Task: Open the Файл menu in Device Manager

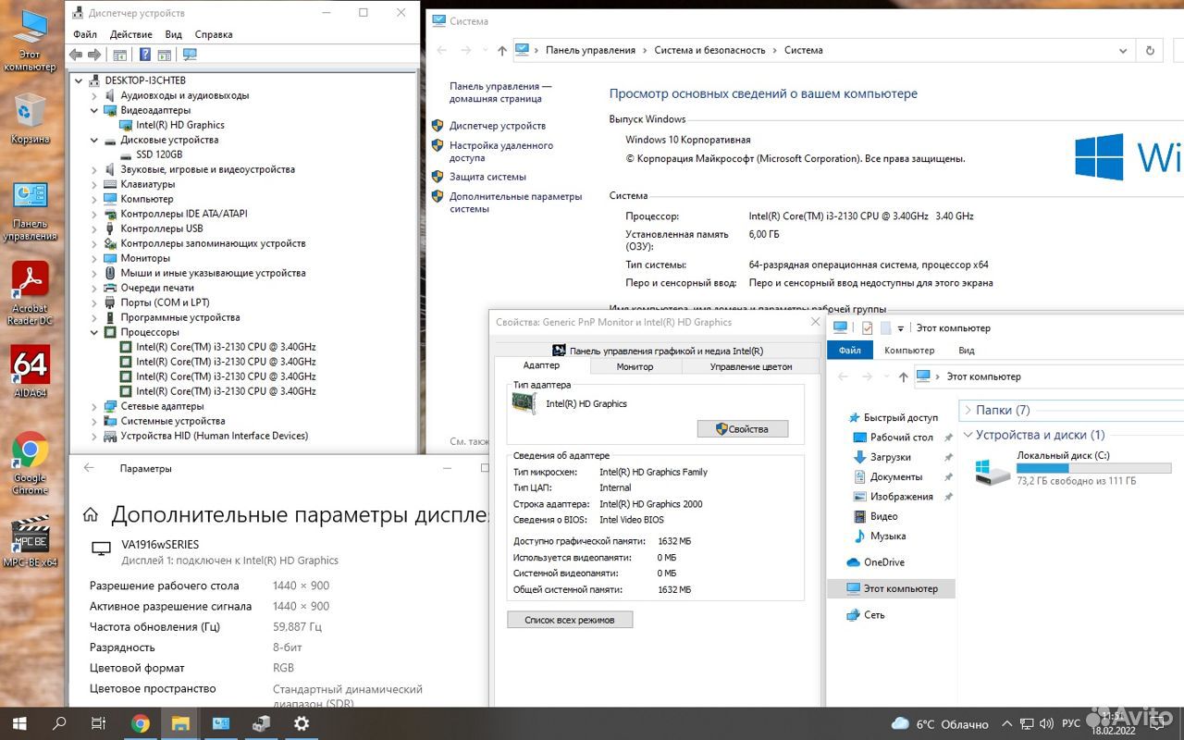Action: point(85,34)
